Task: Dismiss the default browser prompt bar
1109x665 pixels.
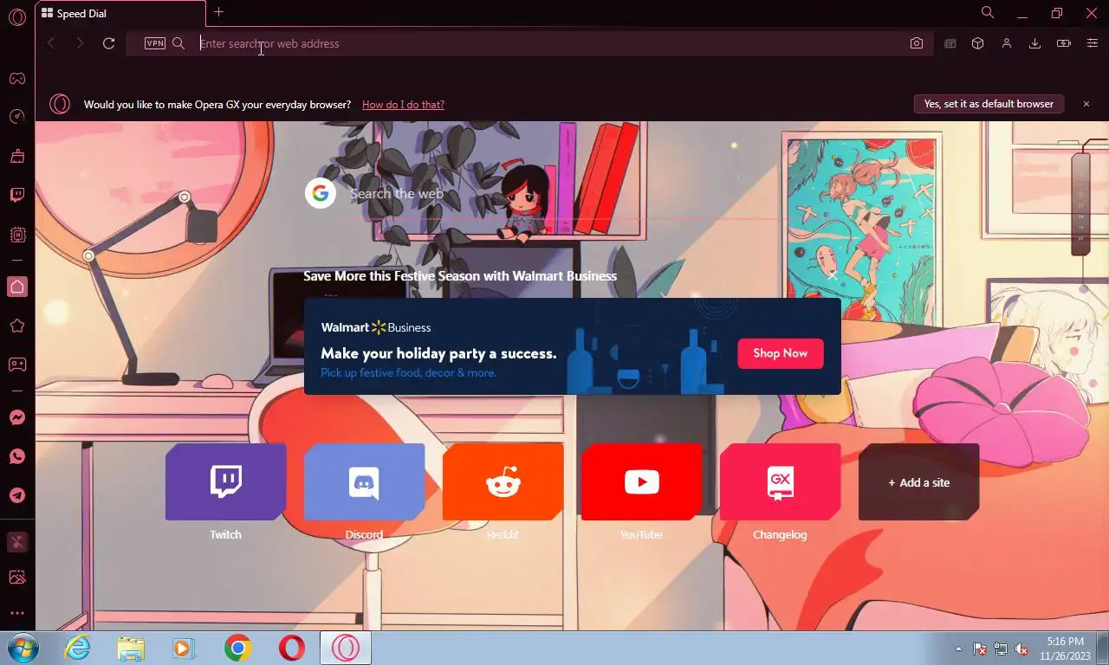Action: [x=1086, y=104]
